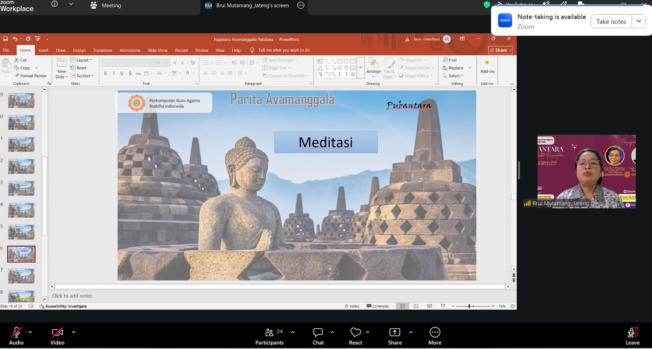Open the Select dropdown in Editing
The width and height of the screenshot is (652, 349).
tap(453, 76)
